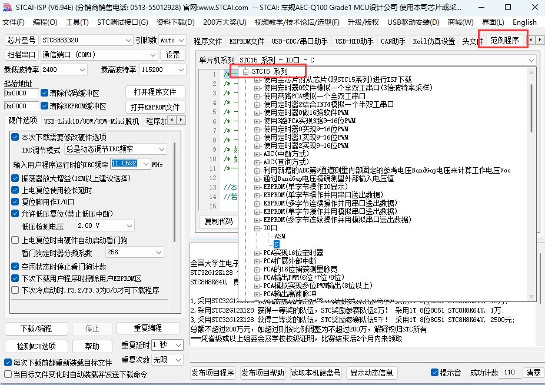This screenshot has width=545, height=385.
Task: Toggle 下次下载用户程序时擦除用户EEPROM区
Action: coord(15,278)
